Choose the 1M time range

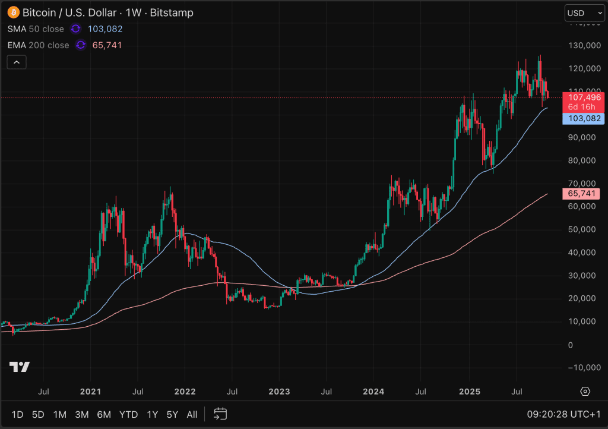[x=60, y=414]
